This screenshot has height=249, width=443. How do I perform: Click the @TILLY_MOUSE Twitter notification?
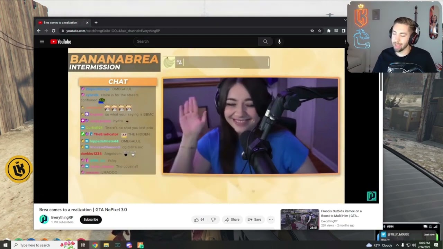[x=408, y=236]
